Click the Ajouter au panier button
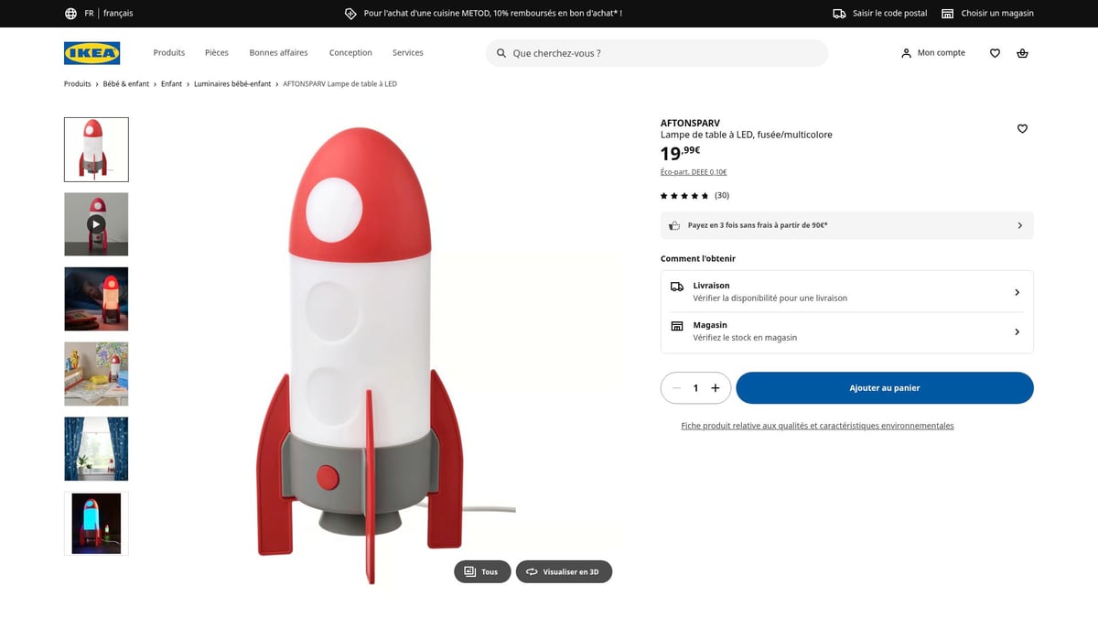Viewport: 1098px width, 618px height. [884, 387]
